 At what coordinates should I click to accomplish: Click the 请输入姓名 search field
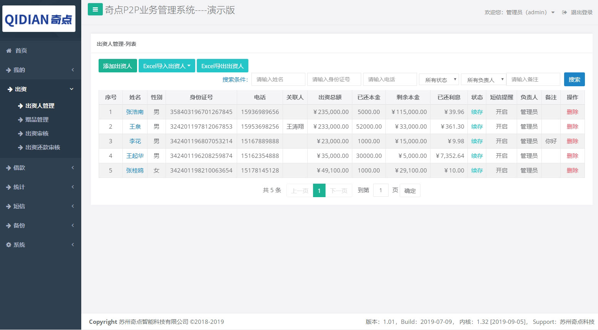coord(278,79)
